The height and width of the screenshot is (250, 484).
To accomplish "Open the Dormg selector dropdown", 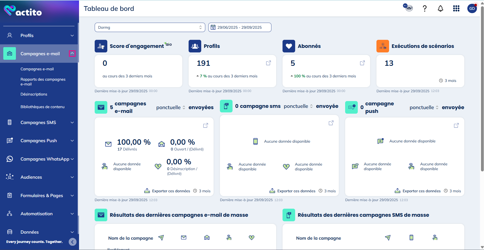I will (150, 27).
